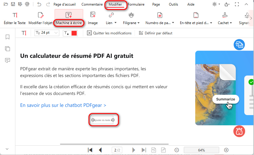Click the blue convert to Word button
254x155 pixels.
(239, 45)
